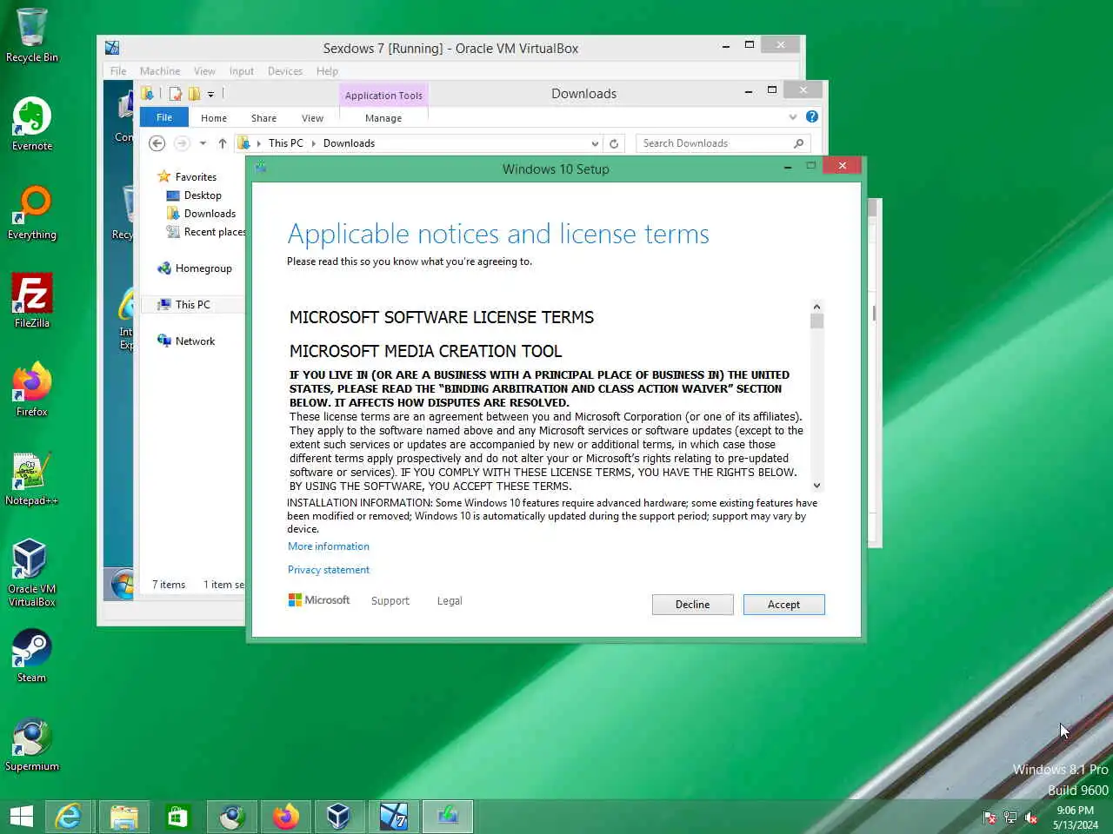This screenshot has height=834, width=1113.
Task: Select Homegroup in the navigation pane
Action: [x=203, y=268]
